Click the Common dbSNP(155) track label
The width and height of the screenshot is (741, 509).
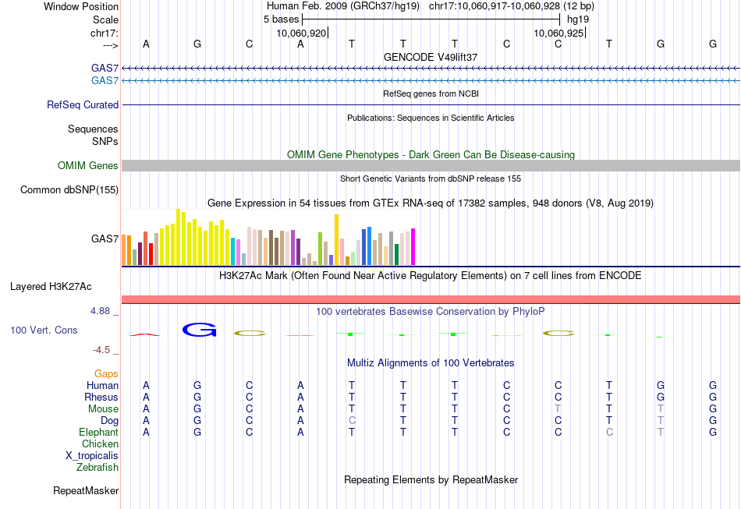tap(69, 190)
